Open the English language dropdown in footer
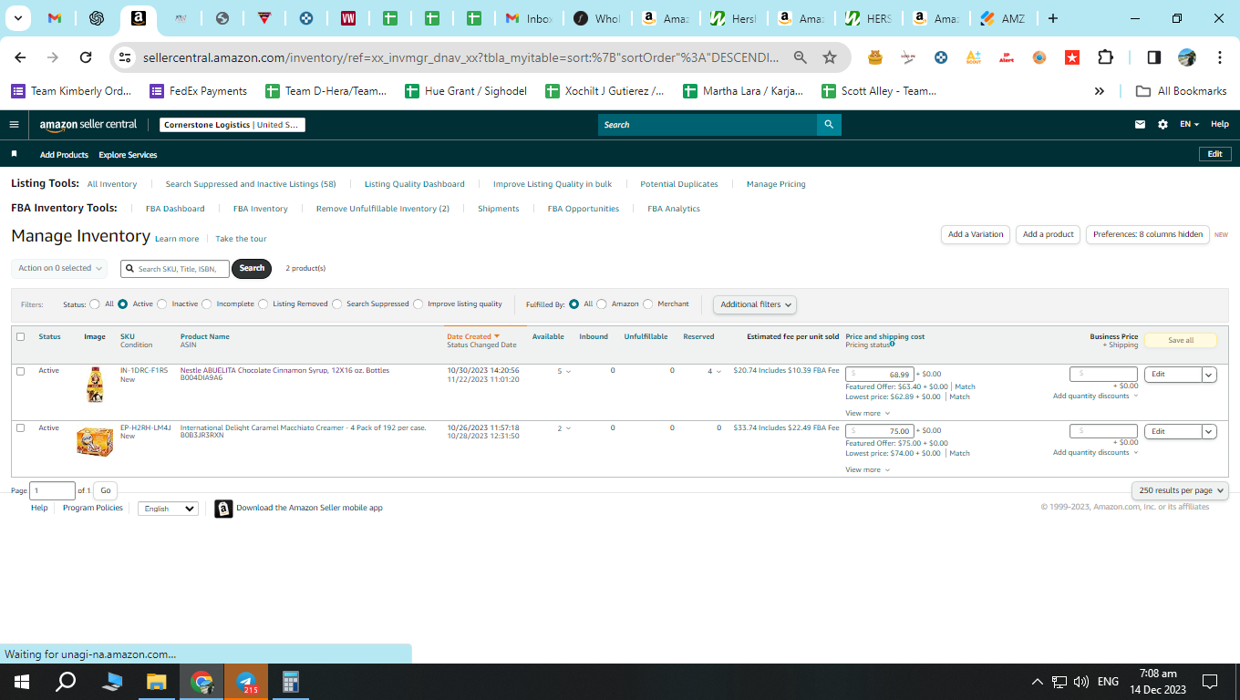Screen dimensions: 1240x700 (x=168, y=509)
